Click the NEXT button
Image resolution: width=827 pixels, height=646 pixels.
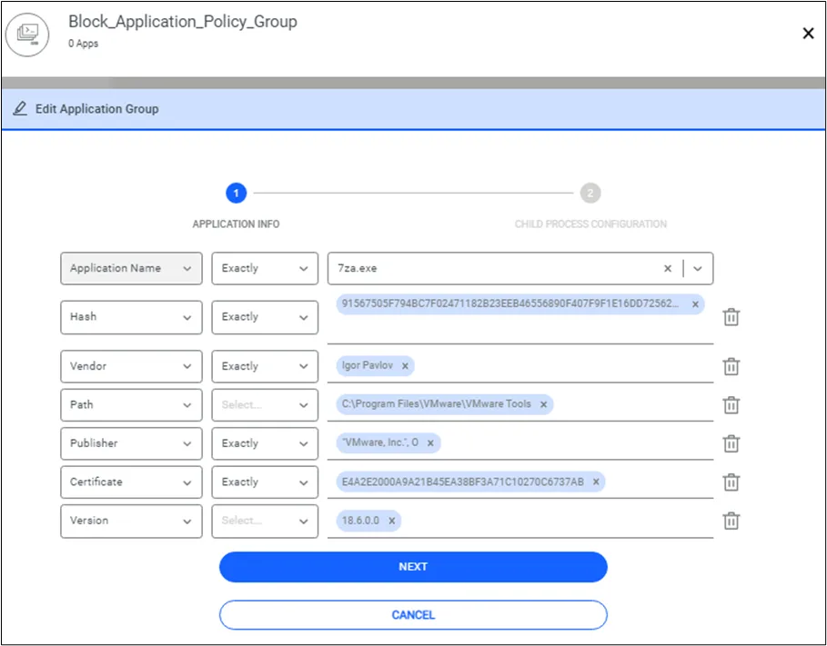[413, 567]
